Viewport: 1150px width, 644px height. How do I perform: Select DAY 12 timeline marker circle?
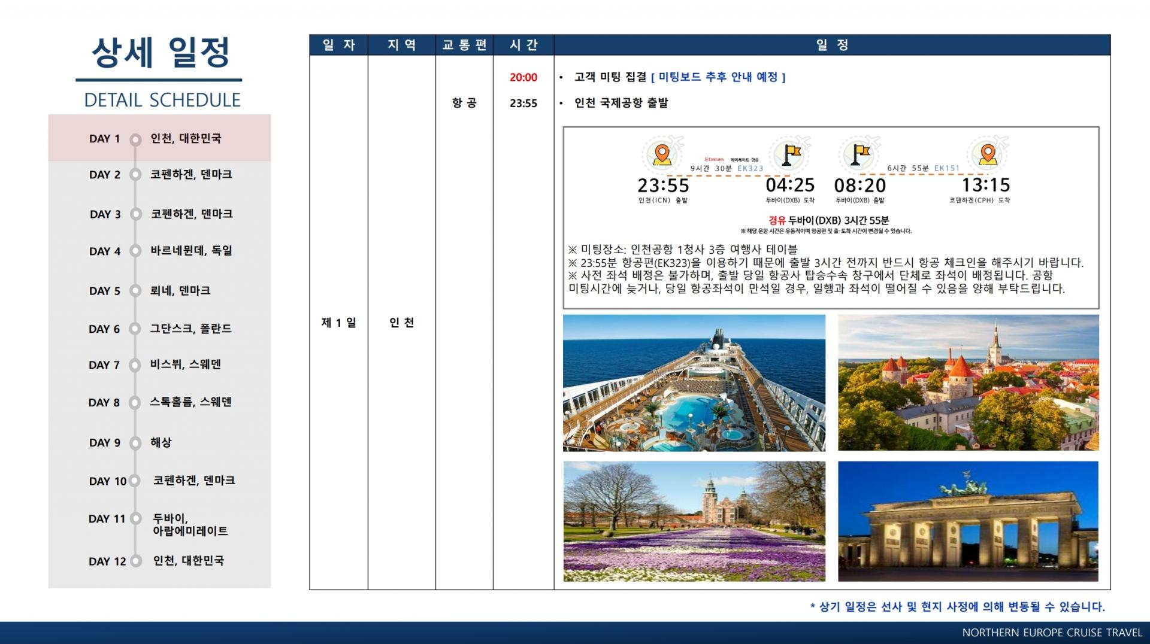[x=136, y=561]
